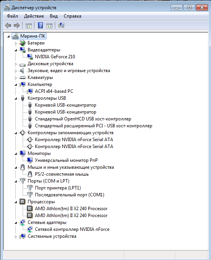Click the Контроллеры USB plug icon
This screenshot has height=260, width=211.
click(23, 98)
